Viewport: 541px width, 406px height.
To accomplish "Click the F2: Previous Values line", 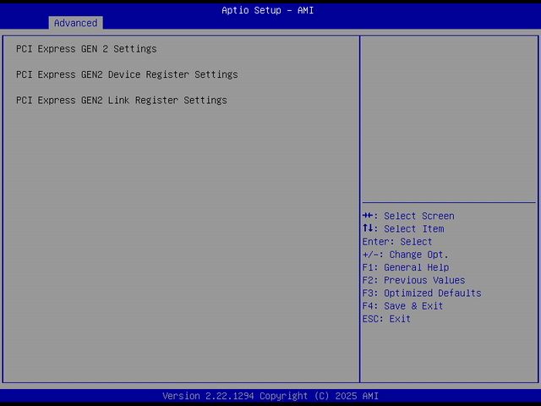I will click(x=413, y=280).
